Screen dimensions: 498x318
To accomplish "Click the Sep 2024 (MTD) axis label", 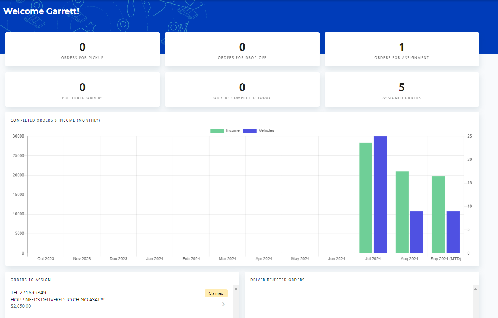I will [x=446, y=259].
